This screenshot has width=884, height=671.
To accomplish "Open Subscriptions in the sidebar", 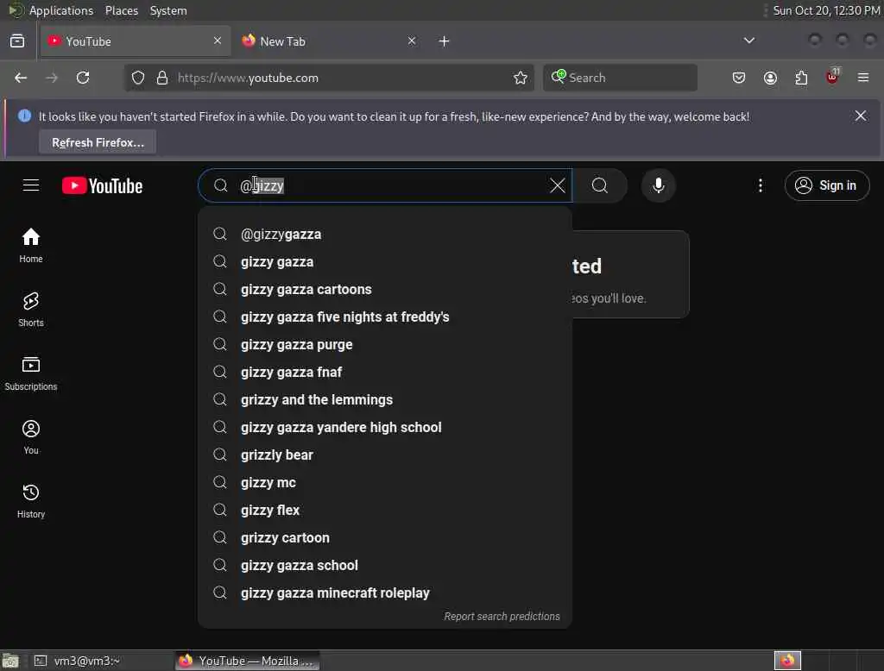I will (31, 373).
